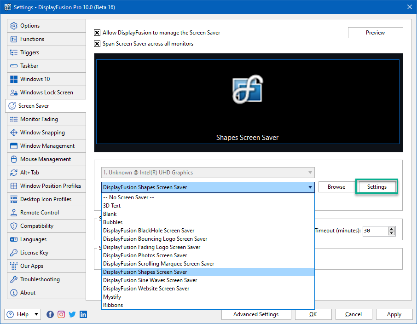Expand the Help button dropdown arrow
Image resolution: width=417 pixels, height=324 pixels.
[36, 314]
